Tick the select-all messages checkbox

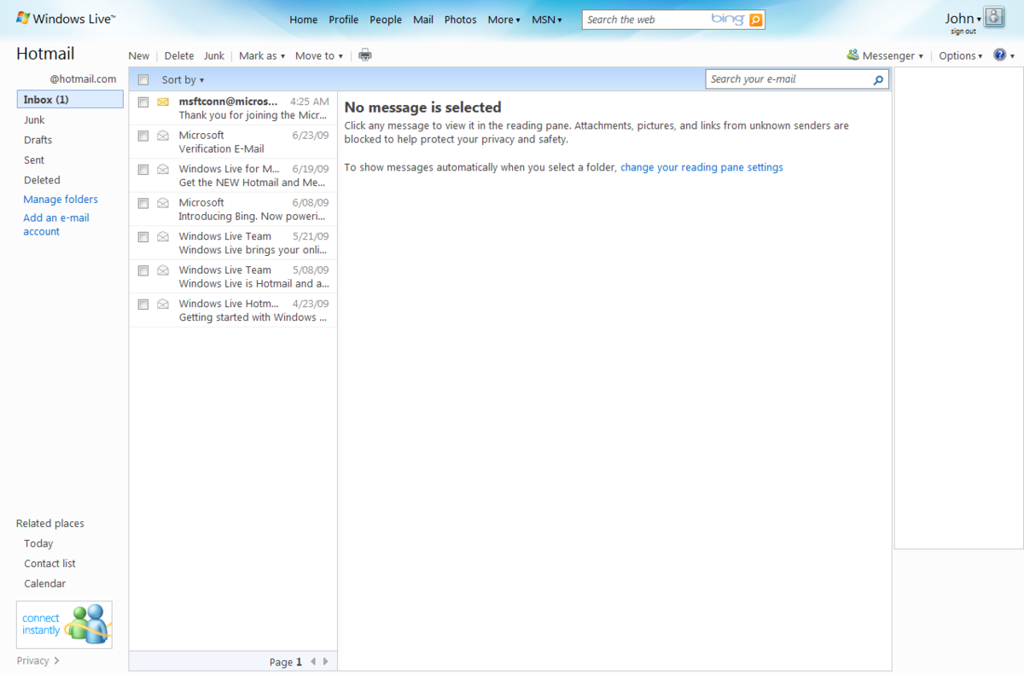[x=143, y=80]
